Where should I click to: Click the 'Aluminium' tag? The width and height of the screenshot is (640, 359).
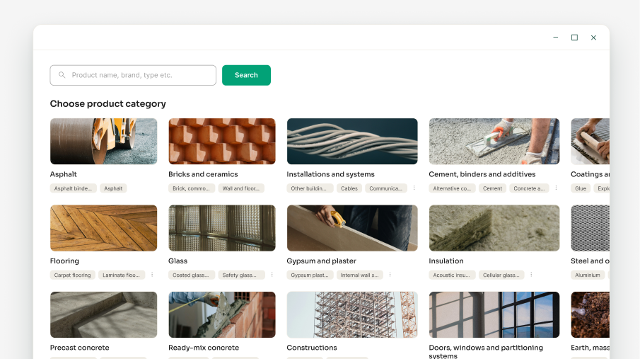[x=588, y=275]
